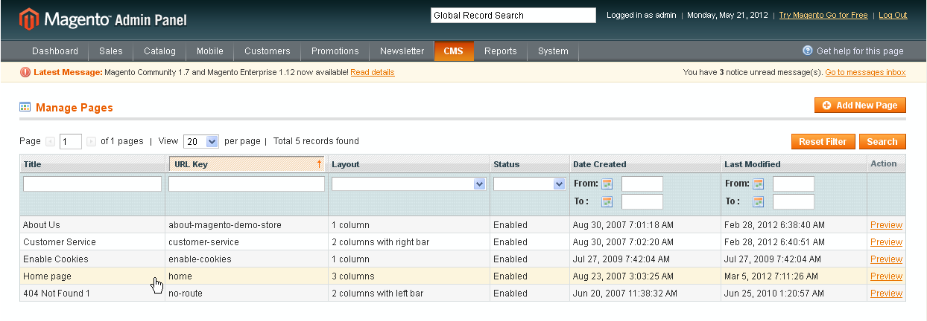Viewport: 927px width, 321px height.
Task: Open the Sales menu
Action: (111, 51)
